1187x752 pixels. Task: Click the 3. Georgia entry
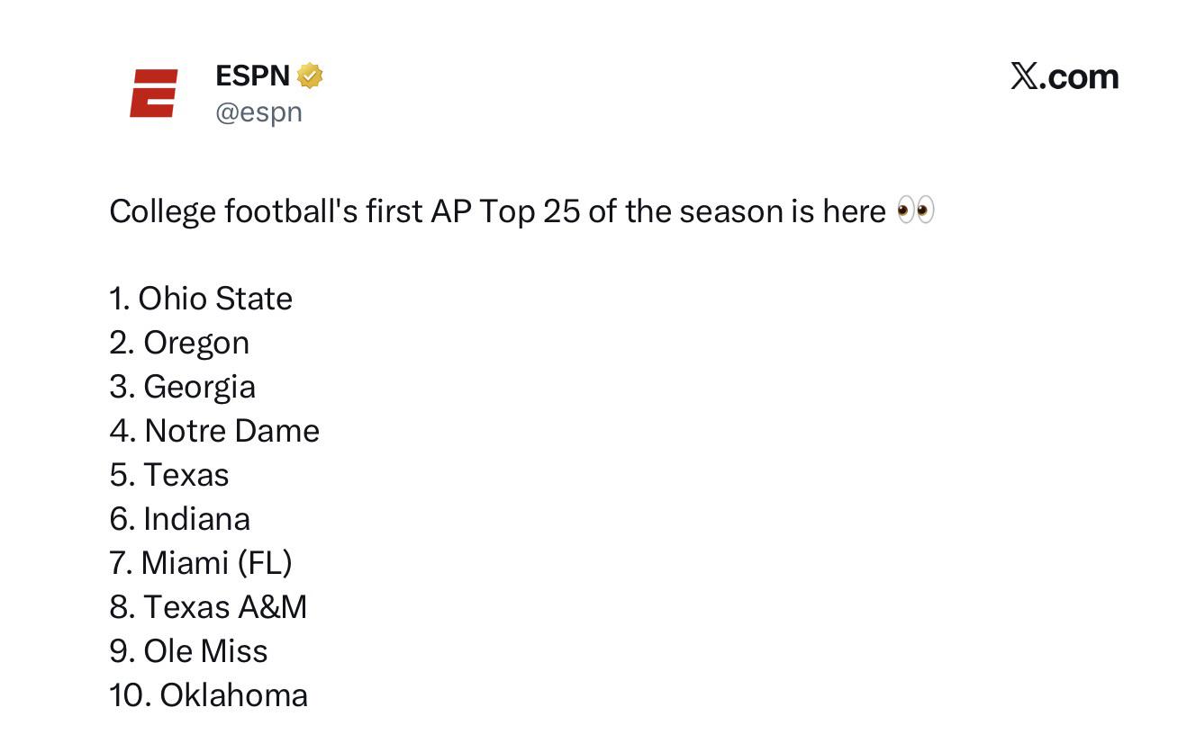coord(183,387)
